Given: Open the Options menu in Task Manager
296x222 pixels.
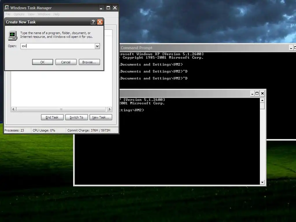Looking at the screenshot, I should tap(19, 14).
